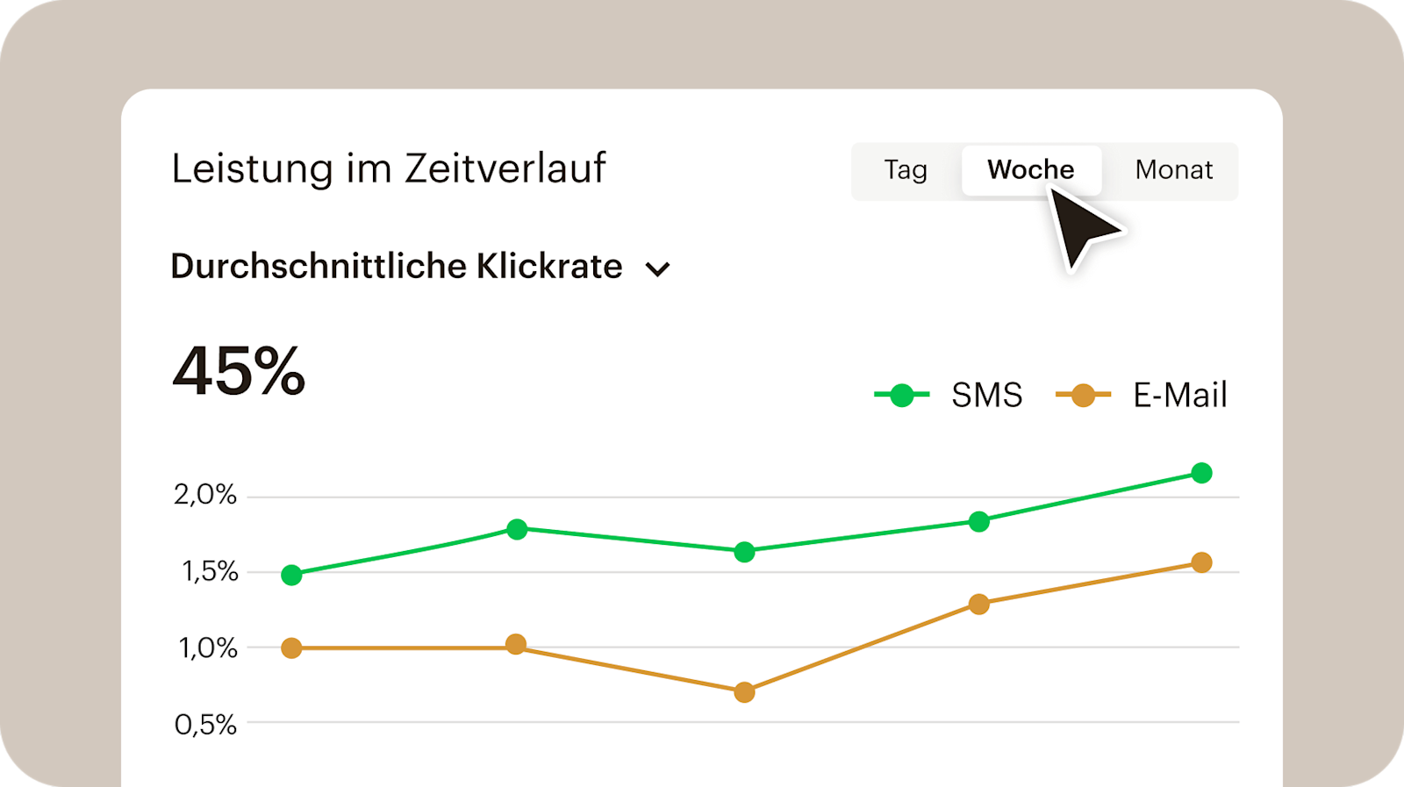Select the last green SMS data point
The image size is (1404, 787).
[1201, 474]
